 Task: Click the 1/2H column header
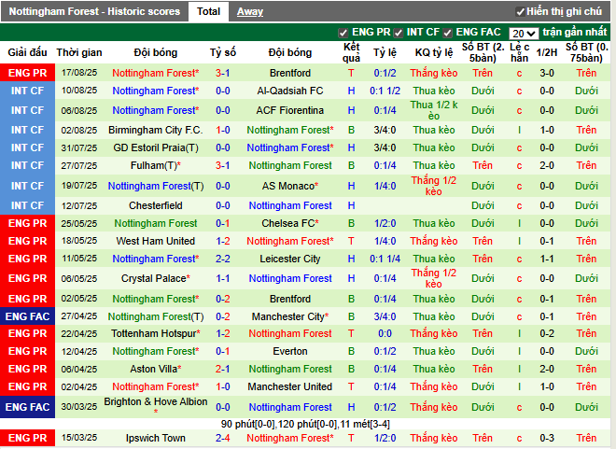(x=547, y=52)
